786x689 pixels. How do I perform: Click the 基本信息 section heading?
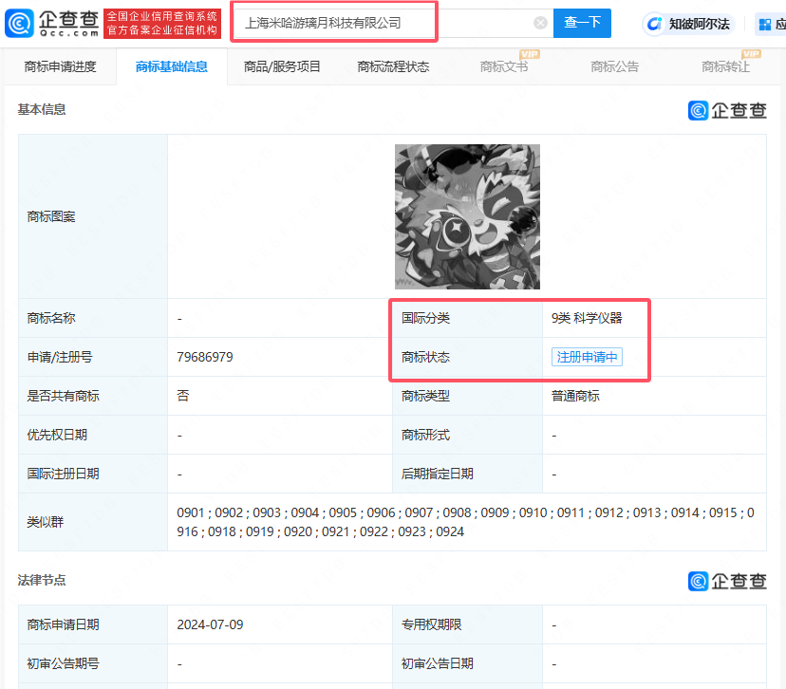coord(42,109)
